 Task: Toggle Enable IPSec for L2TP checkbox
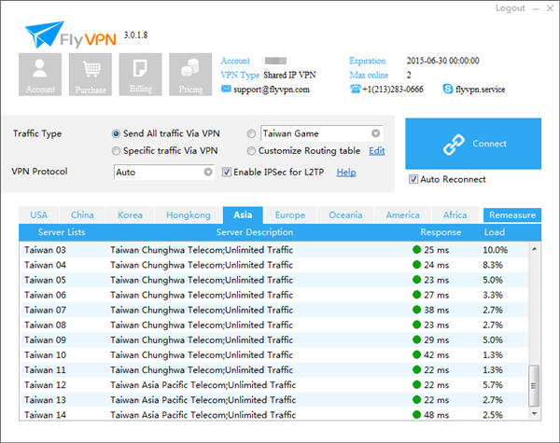click(227, 172)
